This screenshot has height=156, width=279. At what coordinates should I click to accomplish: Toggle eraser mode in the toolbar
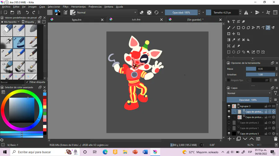coord(142,12)
